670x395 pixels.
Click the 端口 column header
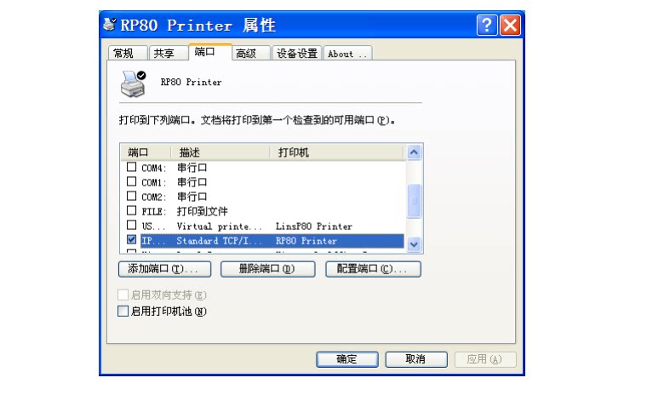coord(146,152)
